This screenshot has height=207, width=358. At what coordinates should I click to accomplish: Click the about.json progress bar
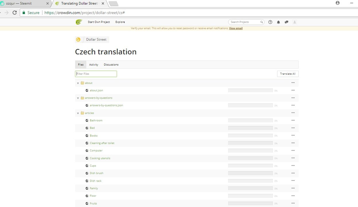[x=250, y=90]
